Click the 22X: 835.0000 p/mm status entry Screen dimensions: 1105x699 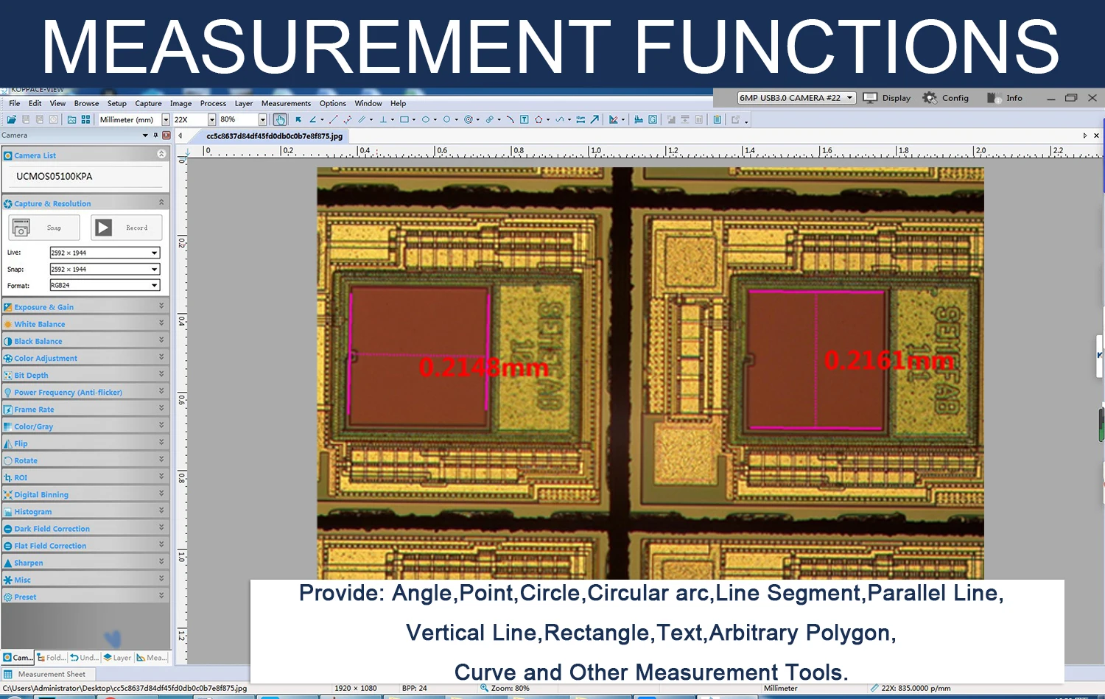[911, 689]
